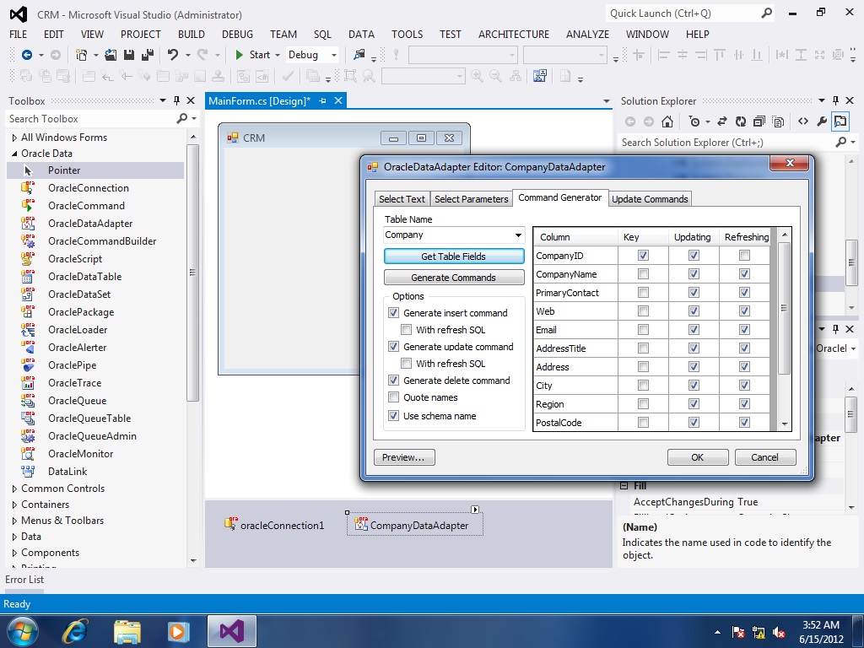This screenshot has height=648, width=864.
Task: Pick OracleCommandBuilder from the Toolbox
Action: click(x=102, y=240)
